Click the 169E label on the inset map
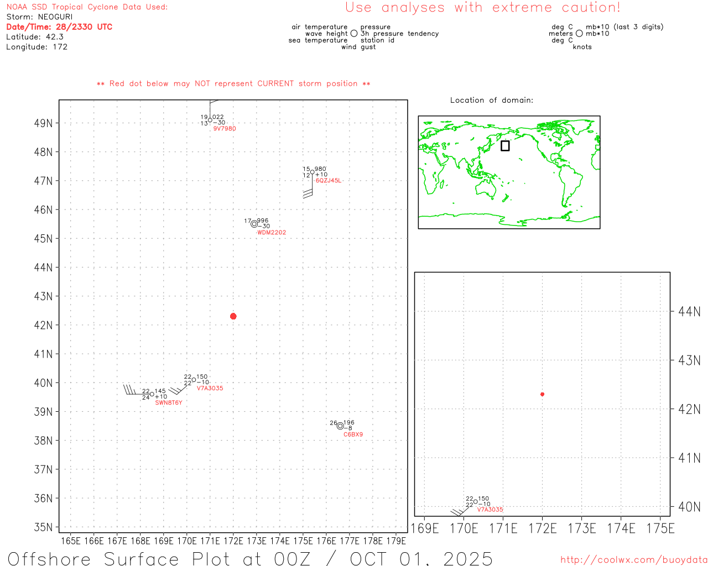This screenshot has width=708, height=566. (425, 528)
